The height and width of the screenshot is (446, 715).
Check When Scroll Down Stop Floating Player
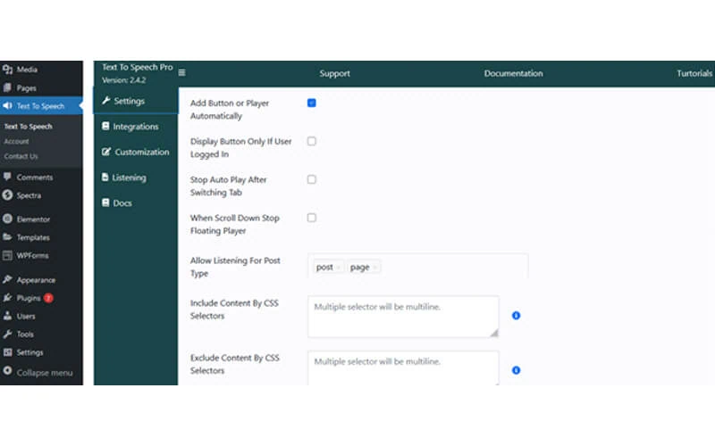(312, 218)
